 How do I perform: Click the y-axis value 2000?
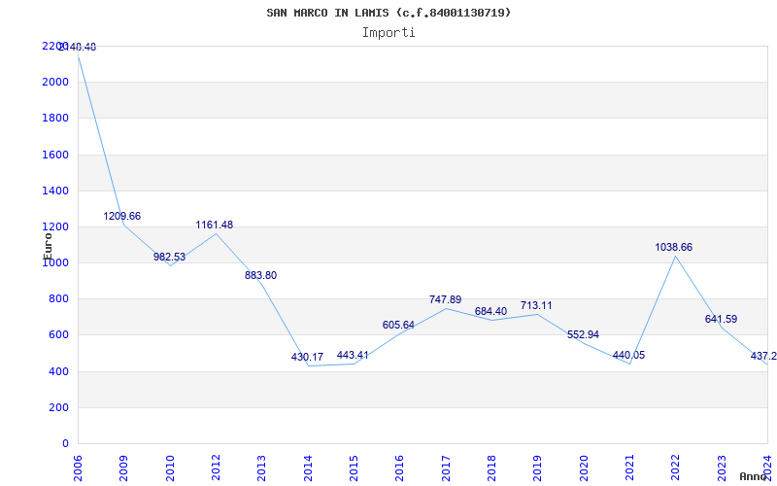click(55, 82)
